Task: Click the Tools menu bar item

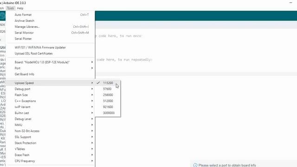Action: point(10,8)
